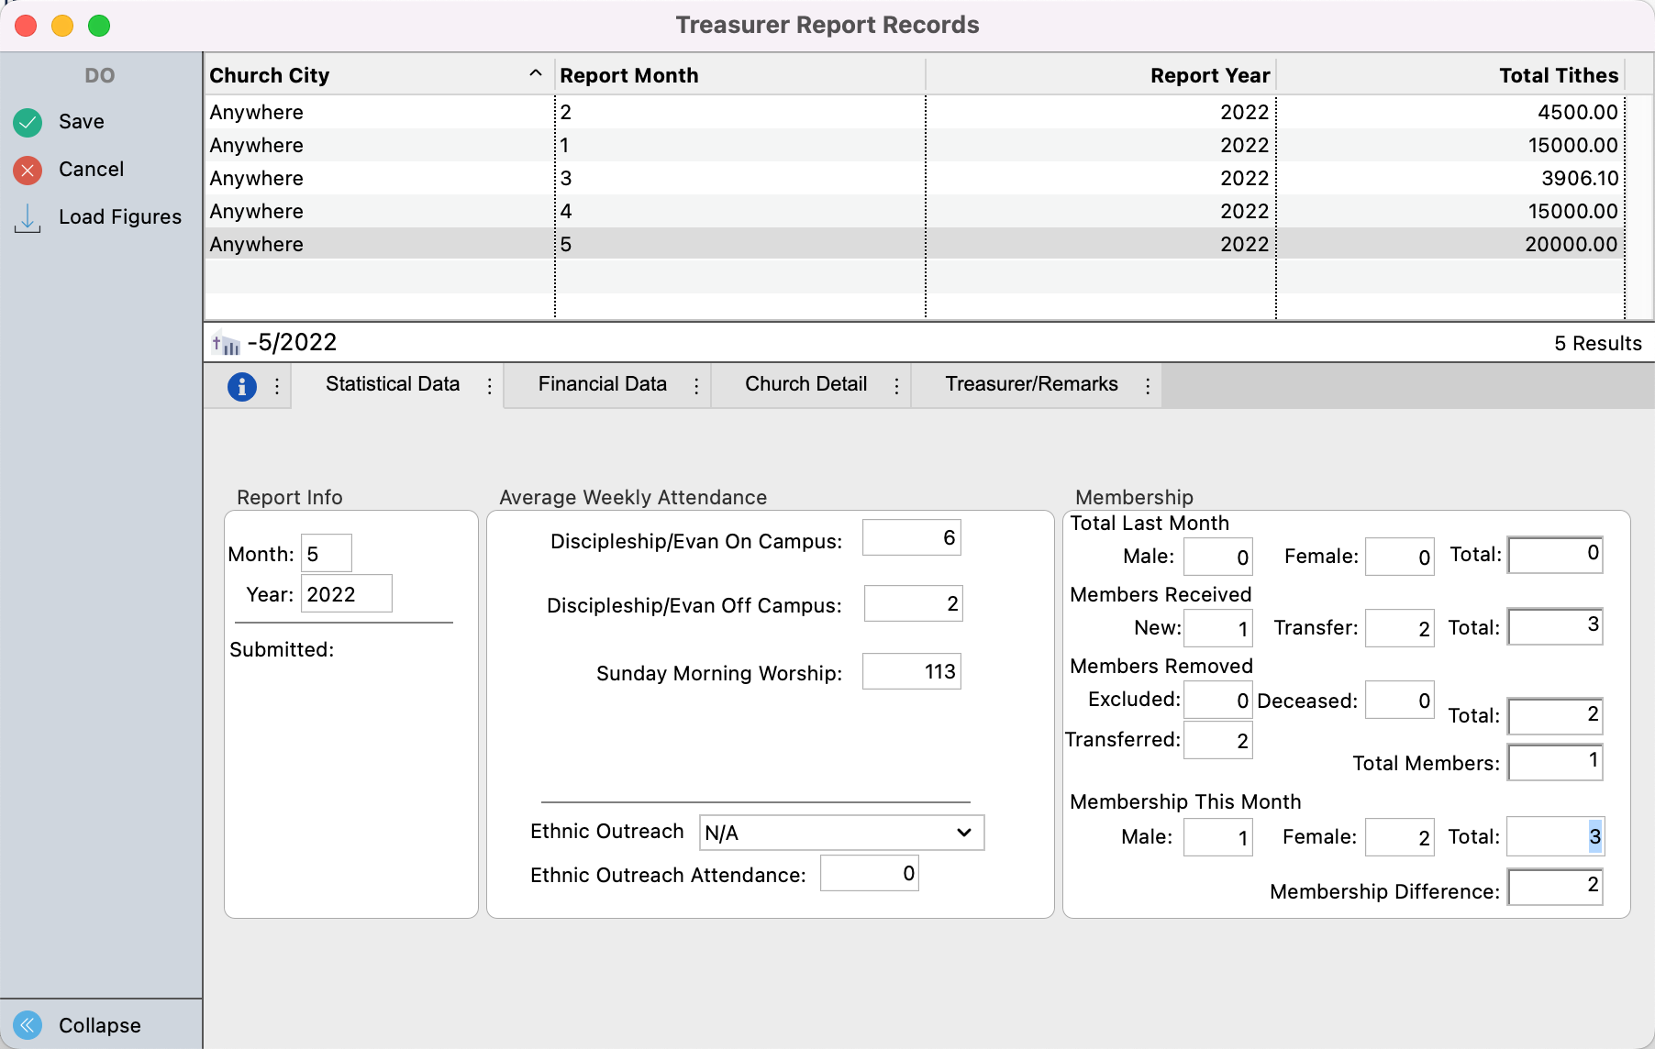Switch to the Treasurer/Remarks tab
The width and height of the screenshot is (1655, 1049).
pos(1031,384)
